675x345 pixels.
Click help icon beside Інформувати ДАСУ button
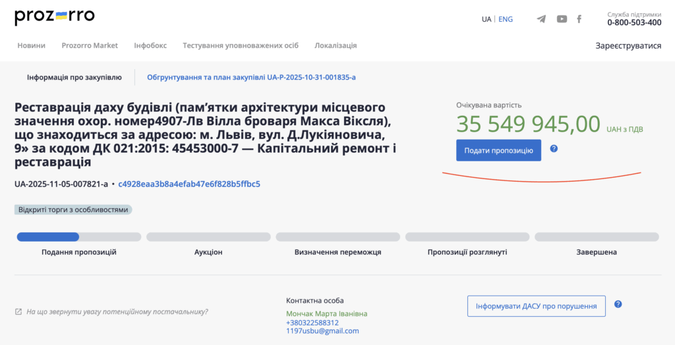click(x=618, y=304)
